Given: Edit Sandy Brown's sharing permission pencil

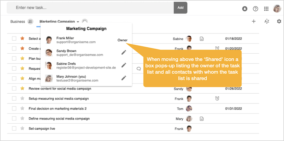Looking at the screenshot, I should coord(124,53).
